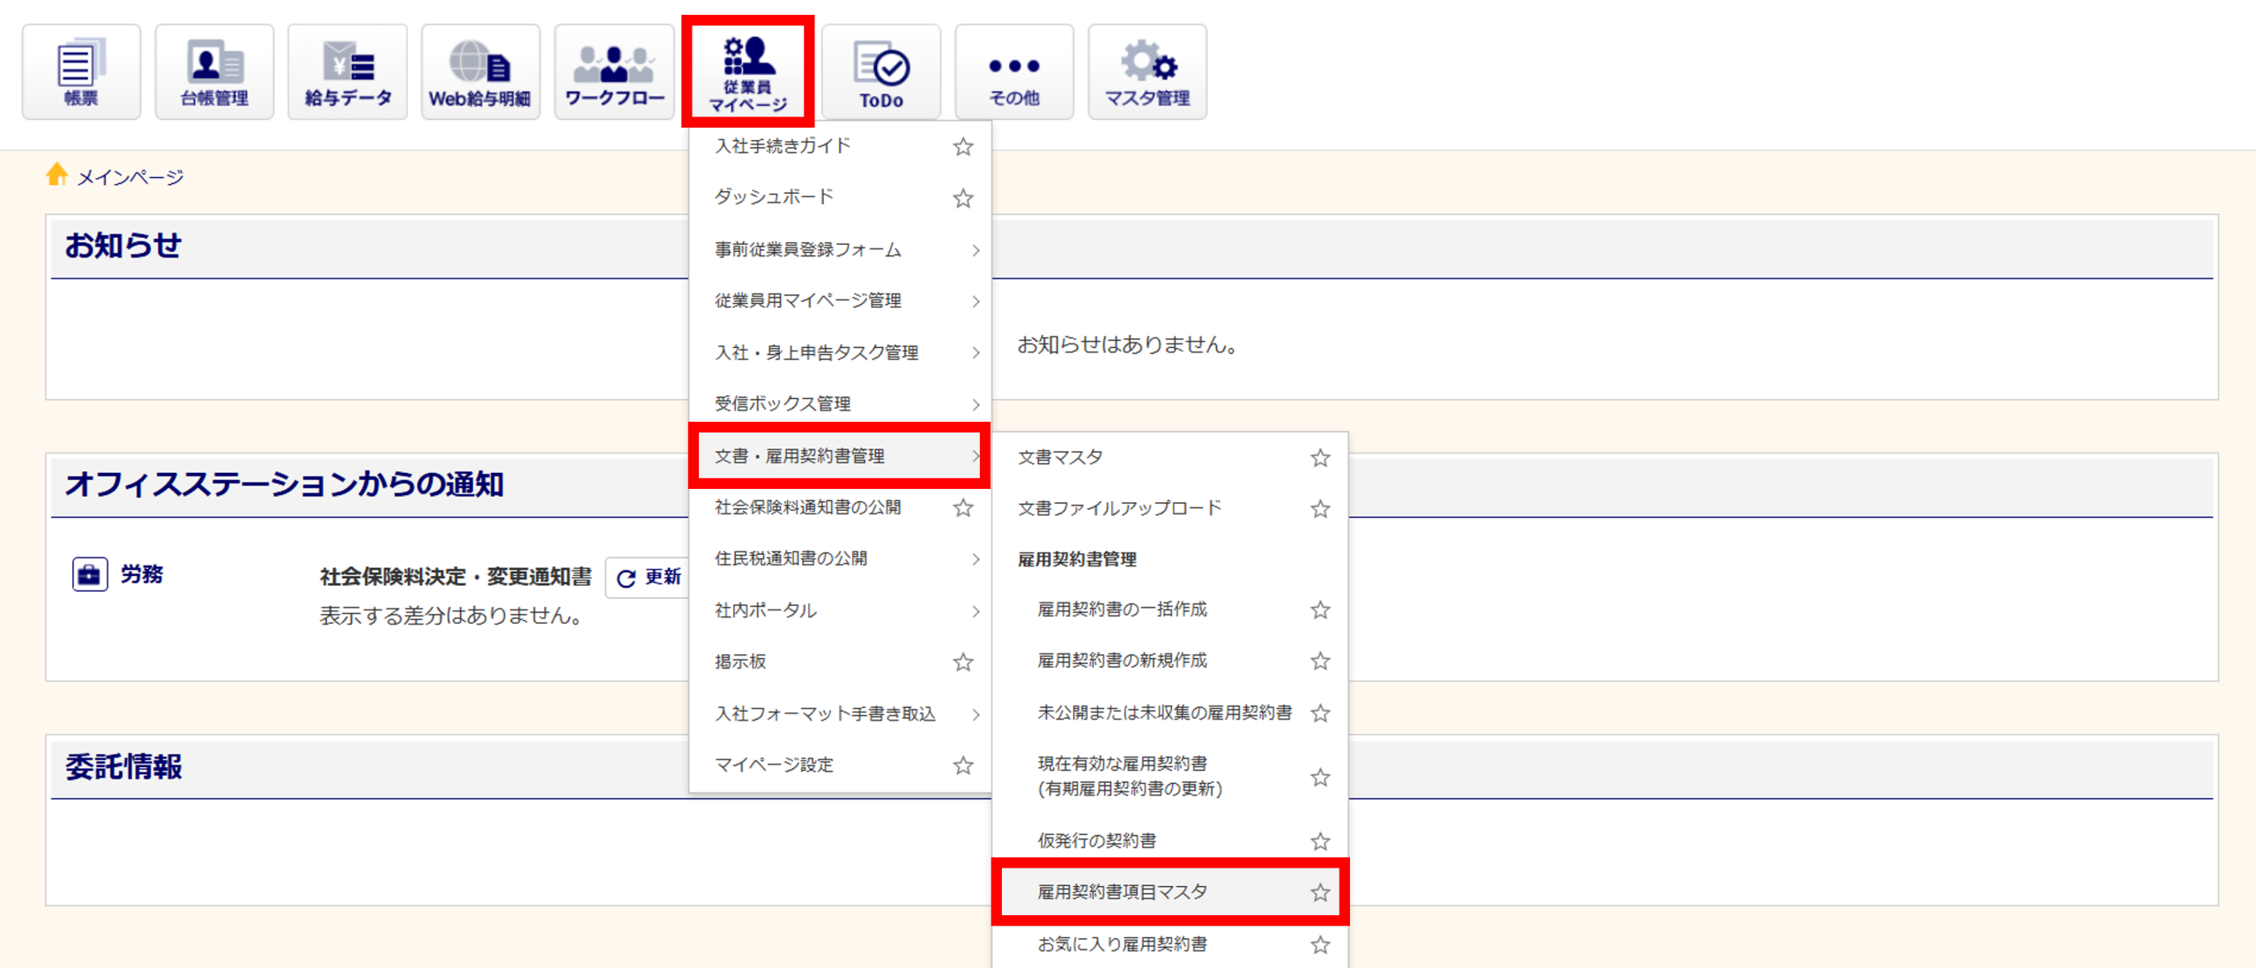Click the お知らせ section heading
This screenshot has width=2256, height=968.
tap(123, 246)
